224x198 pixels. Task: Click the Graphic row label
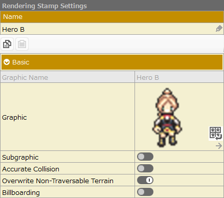[x=14, y=117]
